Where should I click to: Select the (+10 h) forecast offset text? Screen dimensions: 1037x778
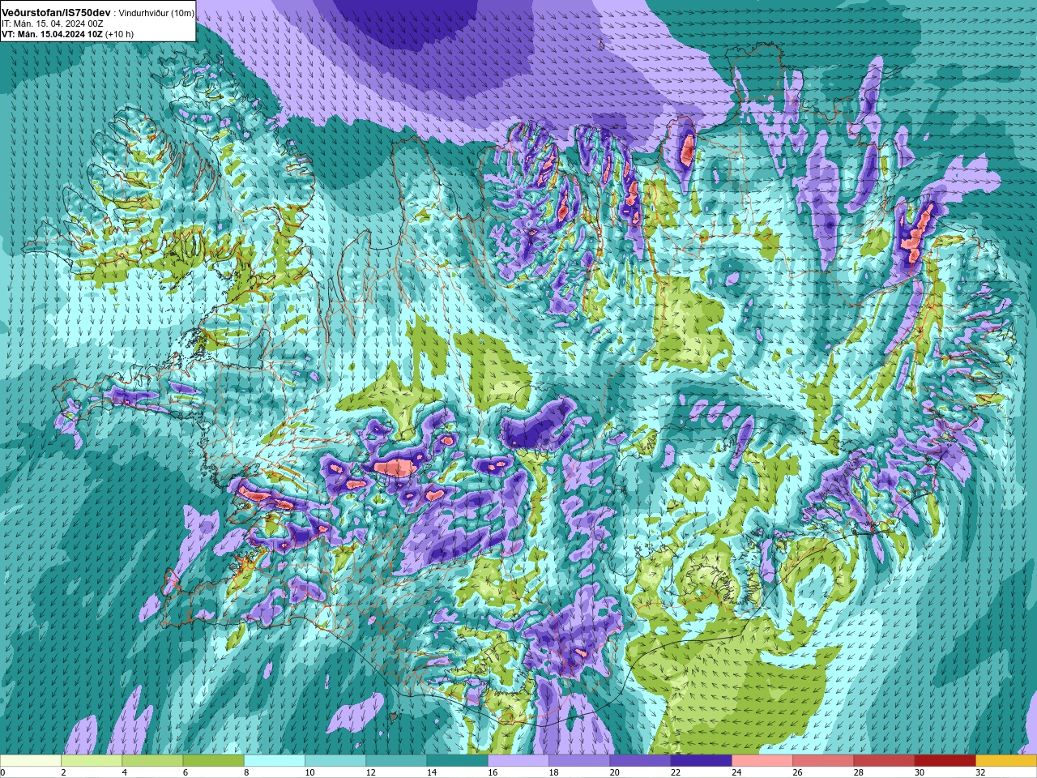point(119,34)
